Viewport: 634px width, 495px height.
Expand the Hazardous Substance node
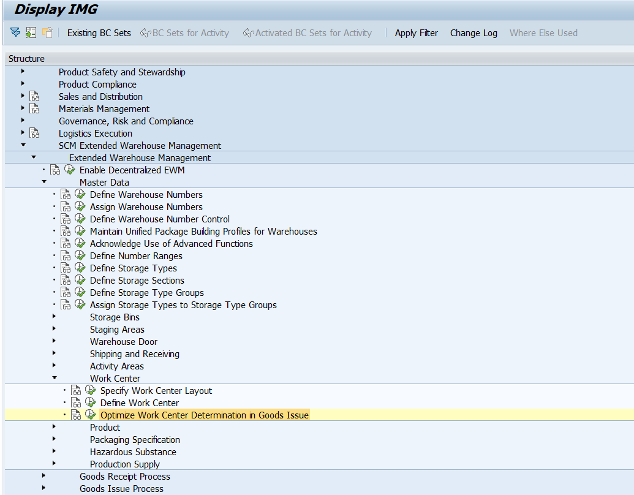coord(54,451)
